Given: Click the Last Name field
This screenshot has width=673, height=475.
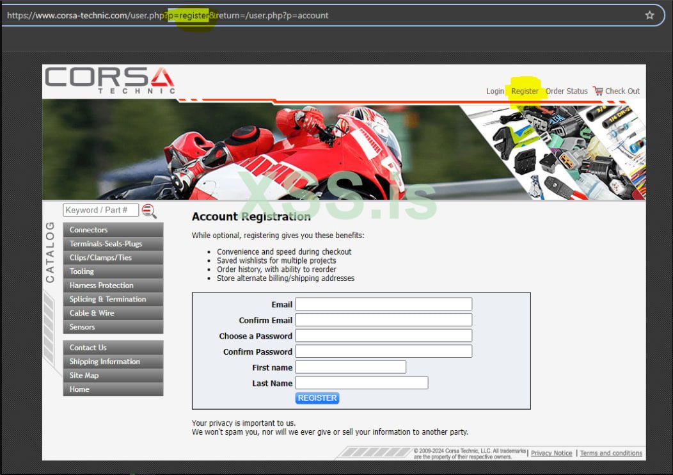Looking at the screenshot, I should 361,383.
